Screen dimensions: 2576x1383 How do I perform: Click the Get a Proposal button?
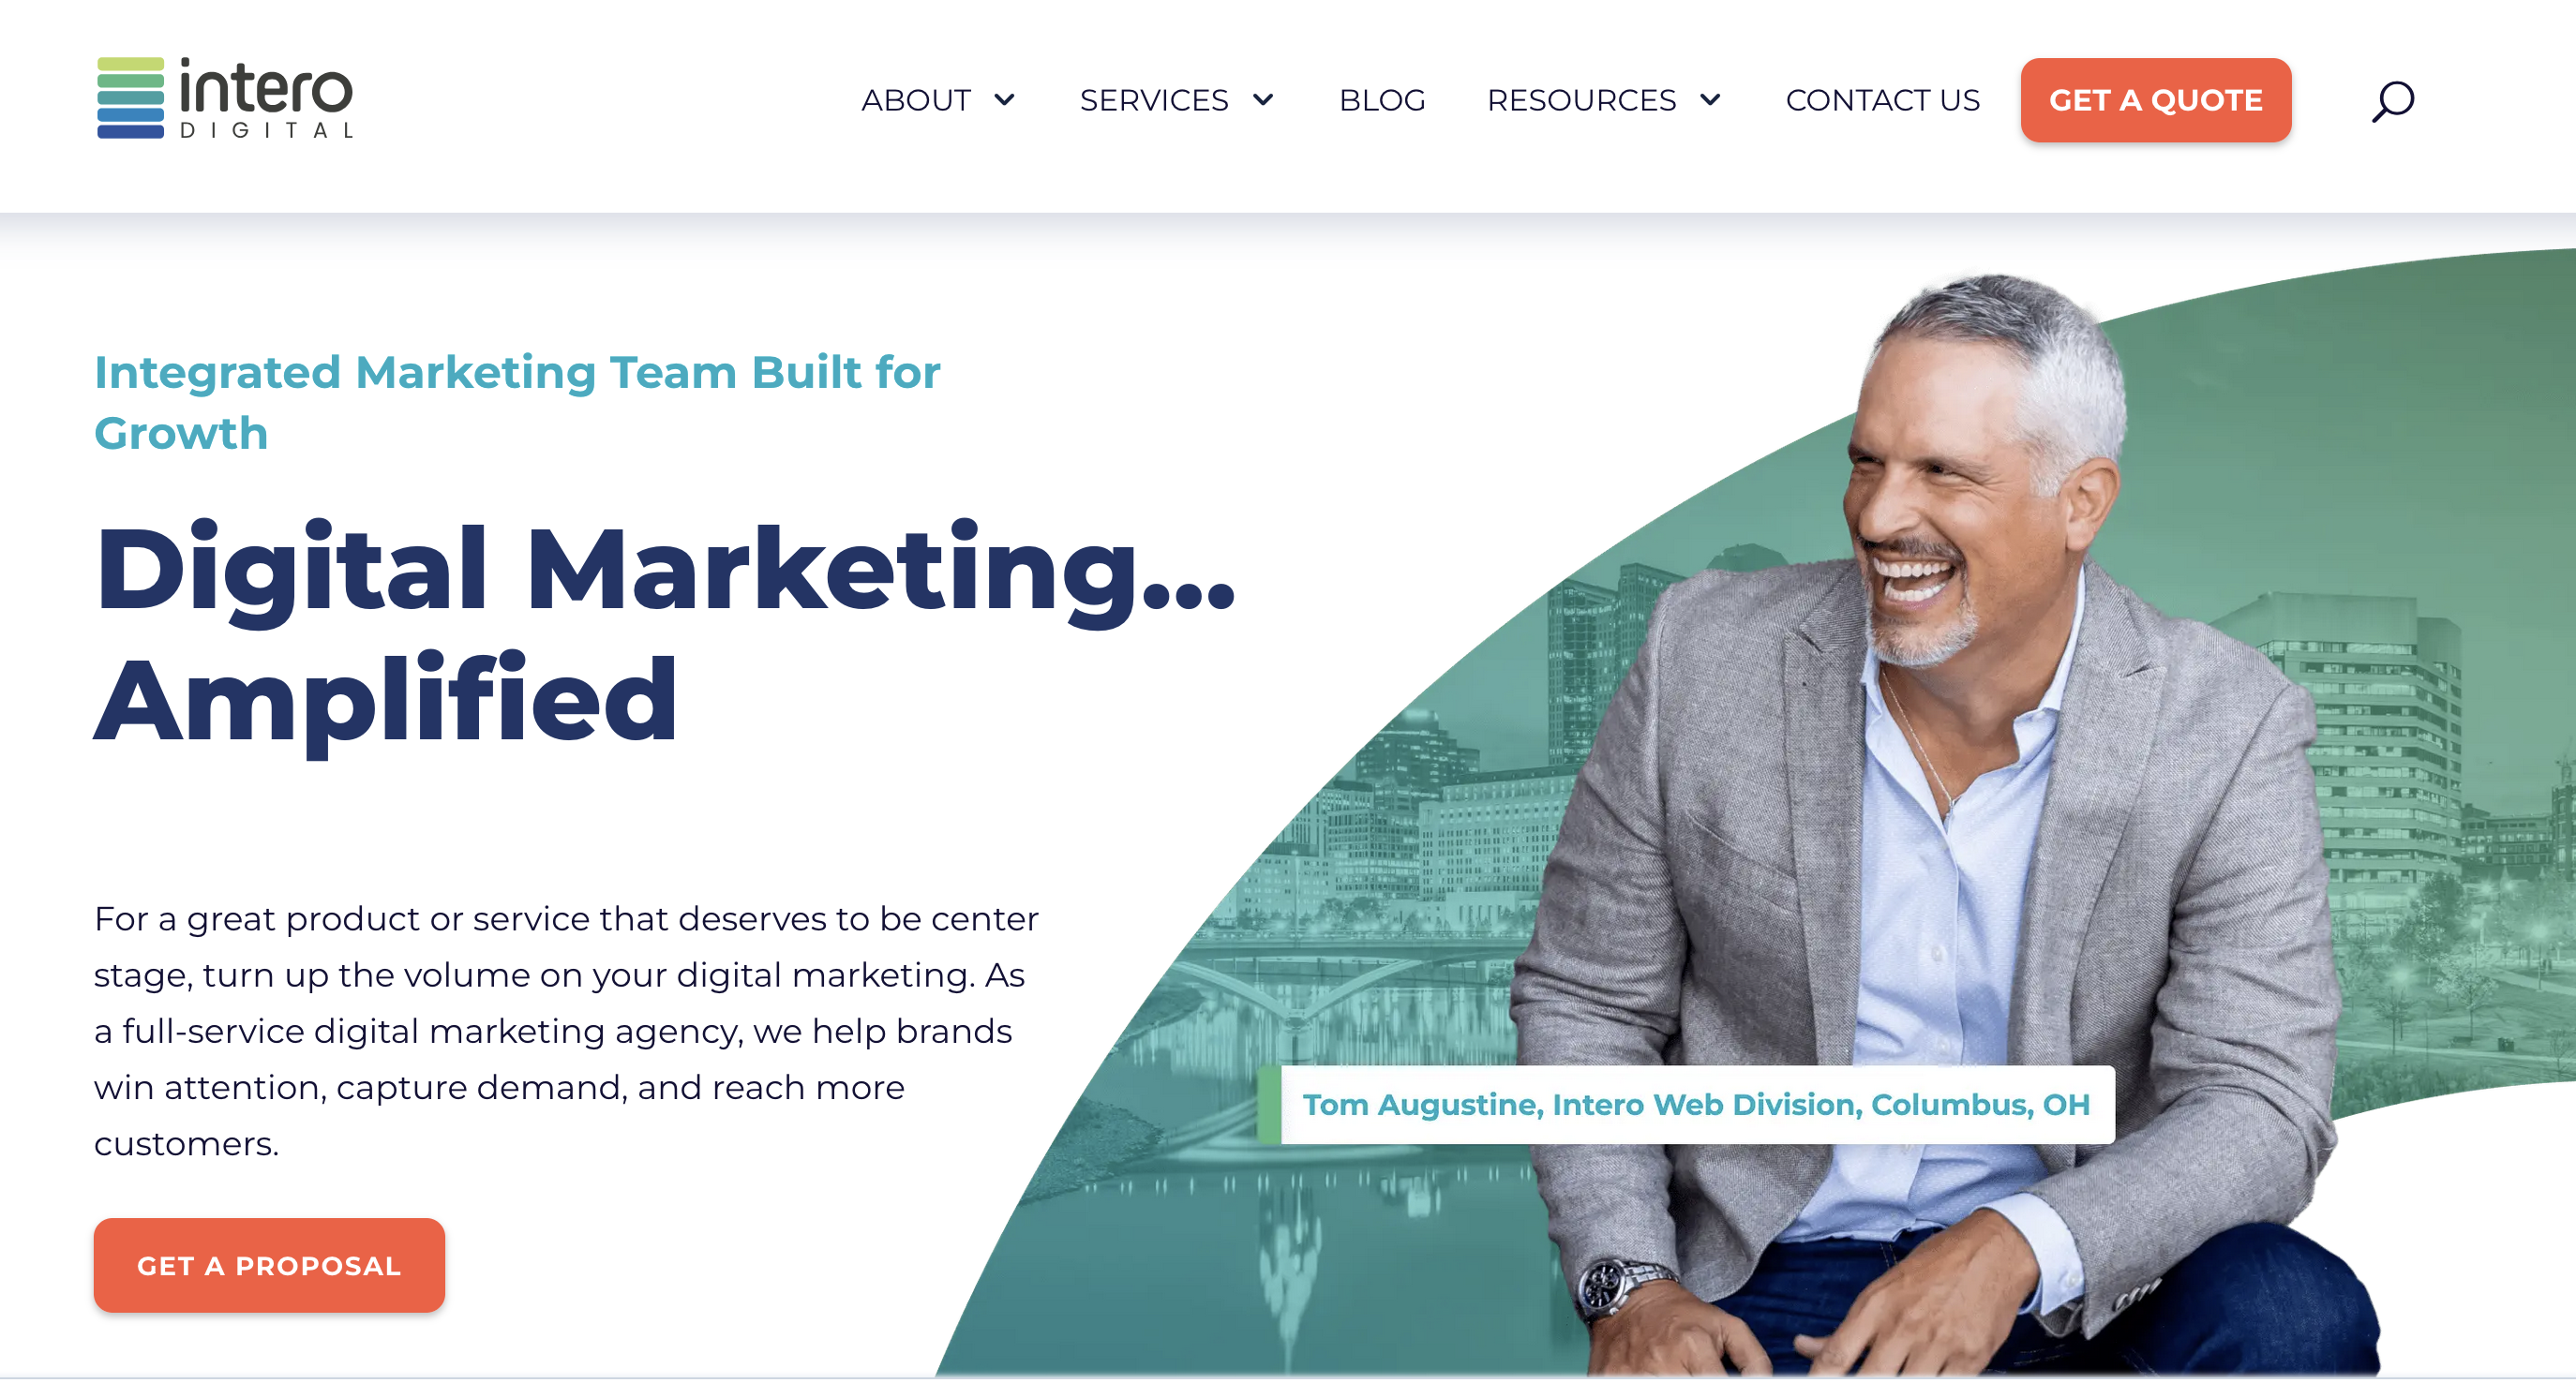269,1264
